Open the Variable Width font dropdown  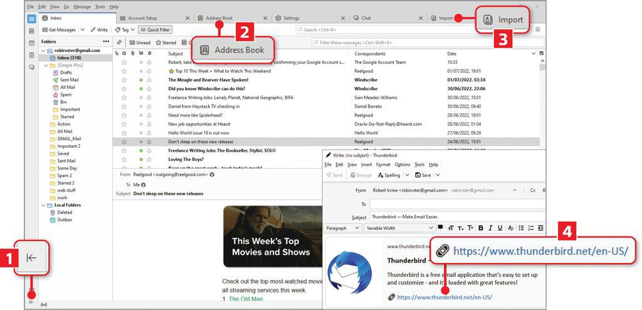click(x=399, y=228)
